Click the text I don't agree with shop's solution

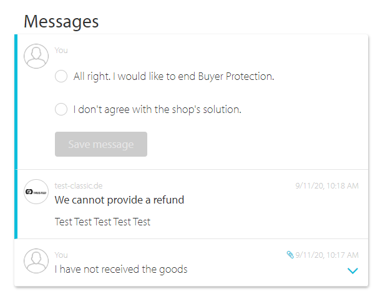coord(157,109)
